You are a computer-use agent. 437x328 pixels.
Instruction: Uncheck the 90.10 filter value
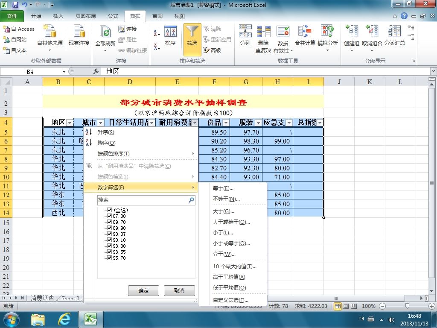pos(110,240)
